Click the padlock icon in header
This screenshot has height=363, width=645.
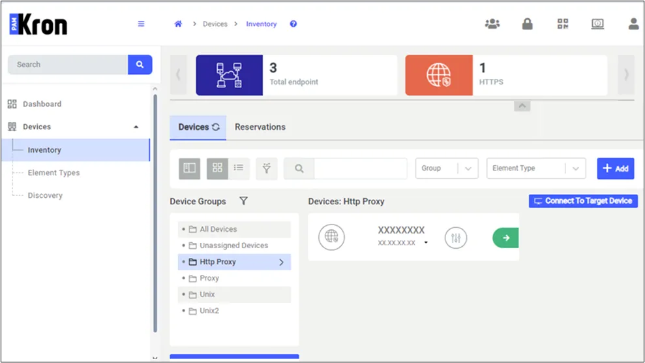528,24
